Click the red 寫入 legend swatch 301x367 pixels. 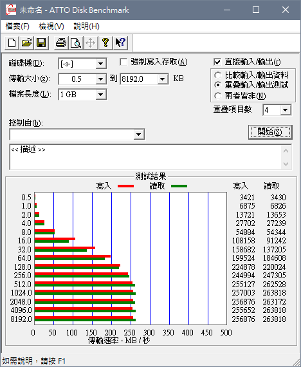tap(126, 186)
